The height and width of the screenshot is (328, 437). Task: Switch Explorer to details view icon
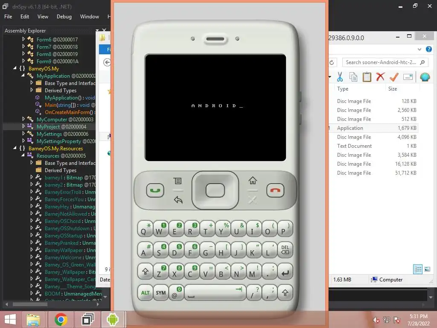(x=418, y=269)
